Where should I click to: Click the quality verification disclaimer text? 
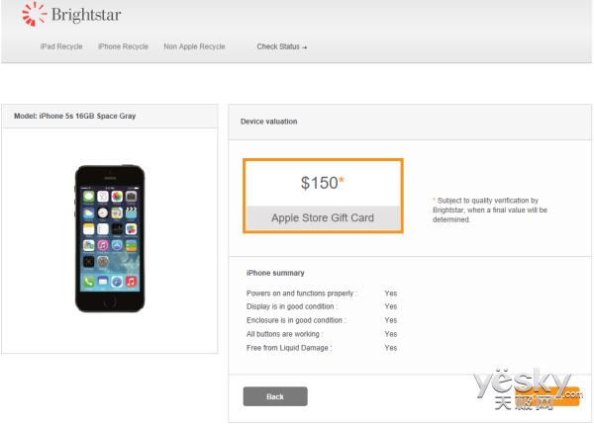[x=490, y=210]
